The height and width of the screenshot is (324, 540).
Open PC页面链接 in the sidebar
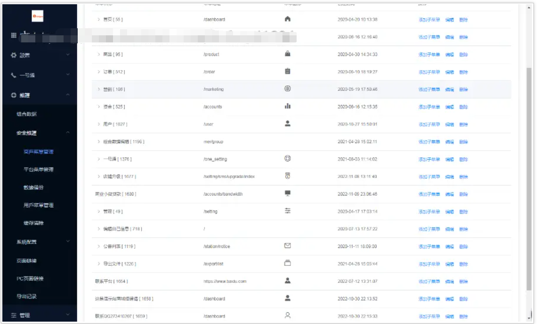tap(30, 278)
